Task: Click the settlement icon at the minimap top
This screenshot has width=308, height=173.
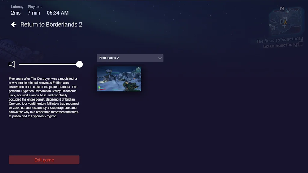Action: [x=288, y=11]
